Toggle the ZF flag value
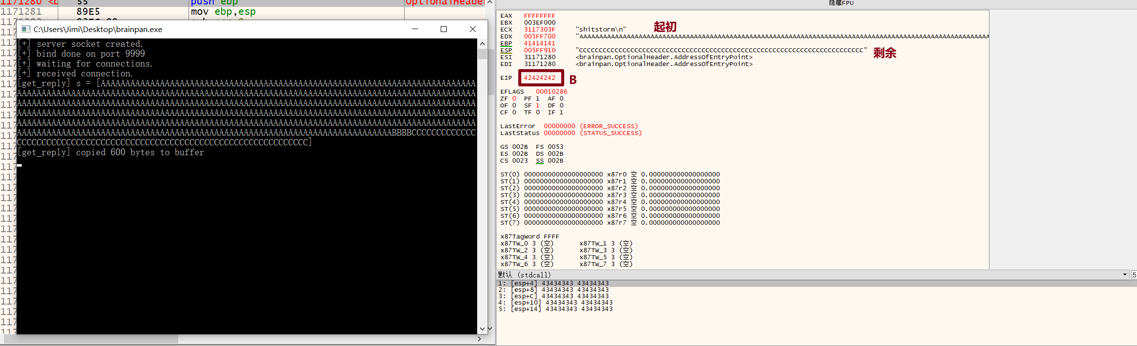This screenshot has height=346, width=1137. click(x=514, y=99)
